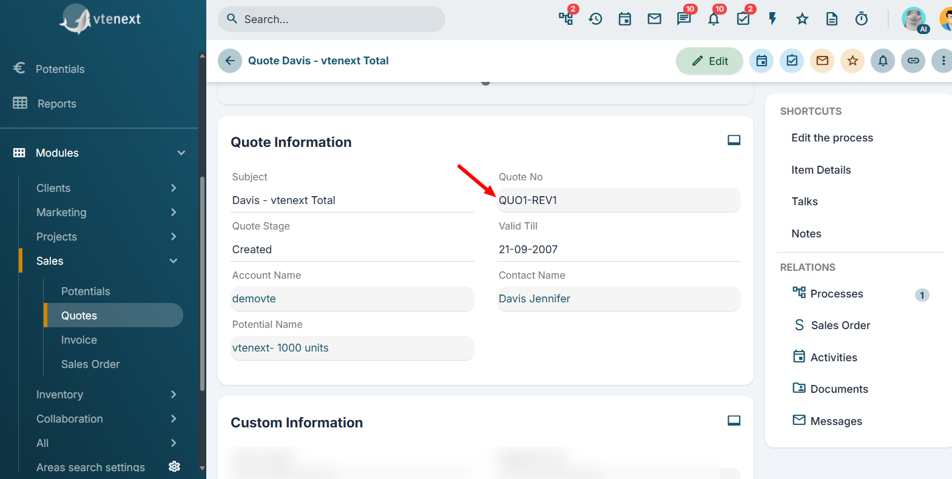Copy the record link with the chain button
Image resolution: width=952 pixels, height=479 pixels.
point(913,61)
